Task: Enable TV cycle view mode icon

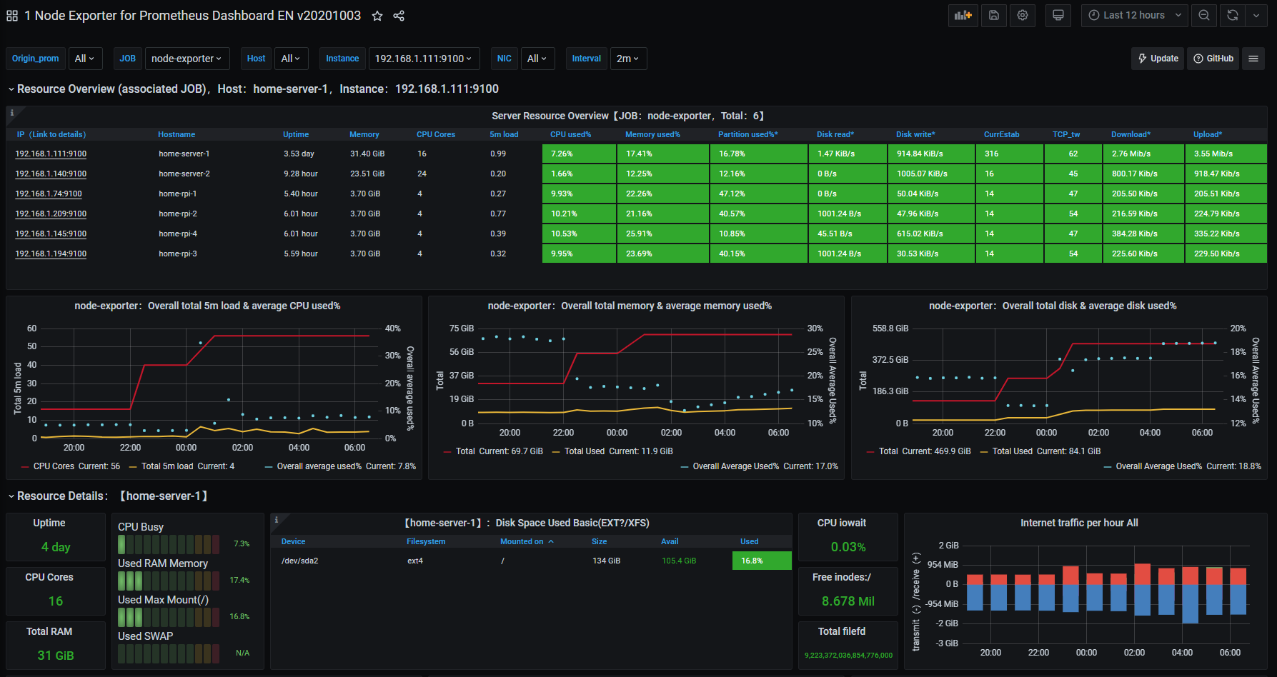Action: [1058, 15]
